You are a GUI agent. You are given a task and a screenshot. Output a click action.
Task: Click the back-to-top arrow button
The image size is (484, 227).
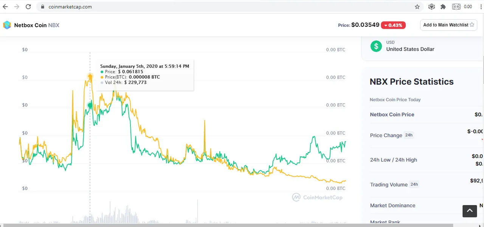470,211
